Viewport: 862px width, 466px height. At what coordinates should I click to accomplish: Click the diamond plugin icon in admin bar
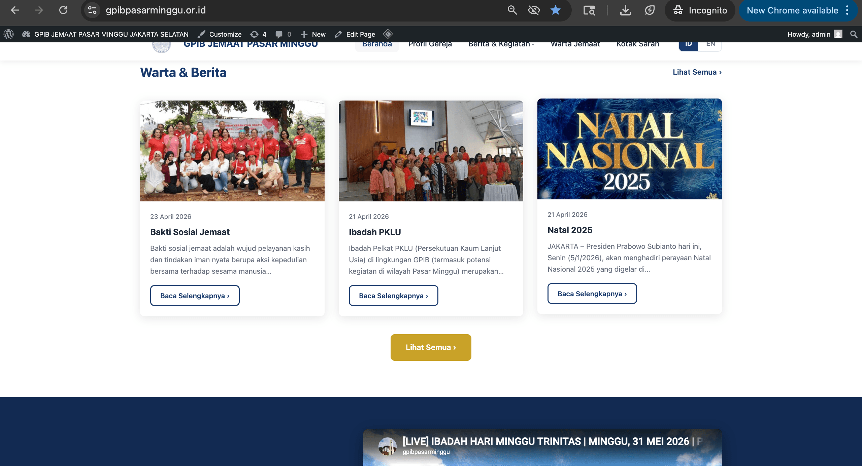388,34
